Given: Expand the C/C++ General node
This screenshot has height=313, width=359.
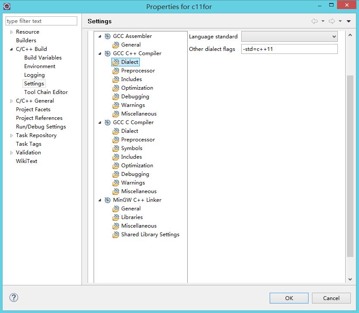Looking at the screenshot, I should point(11,101).
